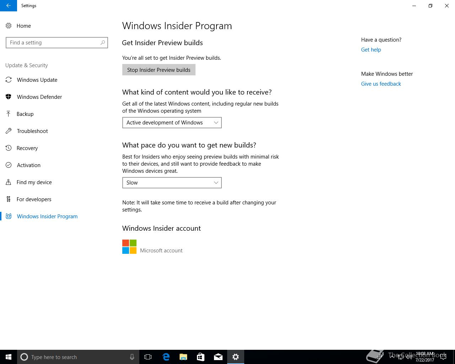Click in the Find a setting field
The image size is (455, 364).
[57, 43]
